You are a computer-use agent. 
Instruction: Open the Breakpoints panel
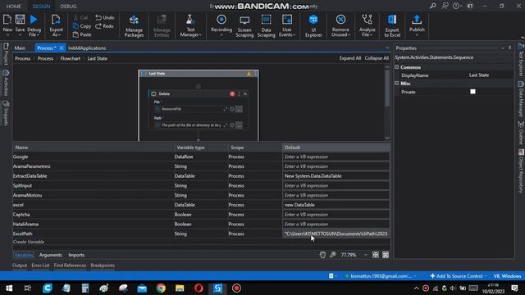coord(103,265)
